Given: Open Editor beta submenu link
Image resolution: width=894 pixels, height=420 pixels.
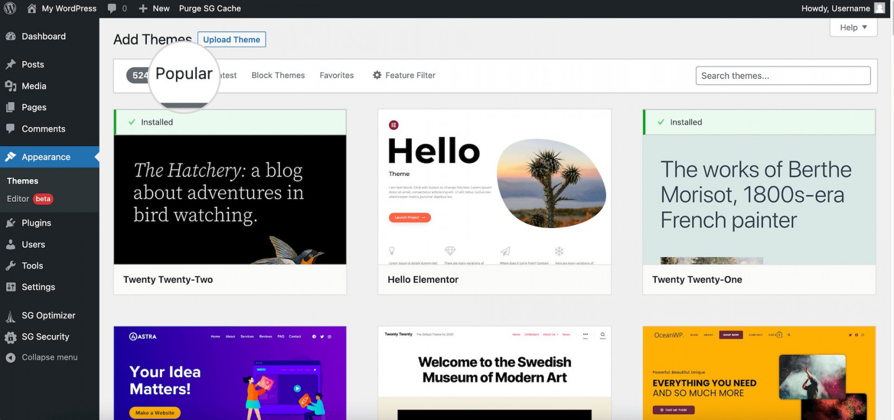Looking at the screenshot, I should [x=30, y=199].
